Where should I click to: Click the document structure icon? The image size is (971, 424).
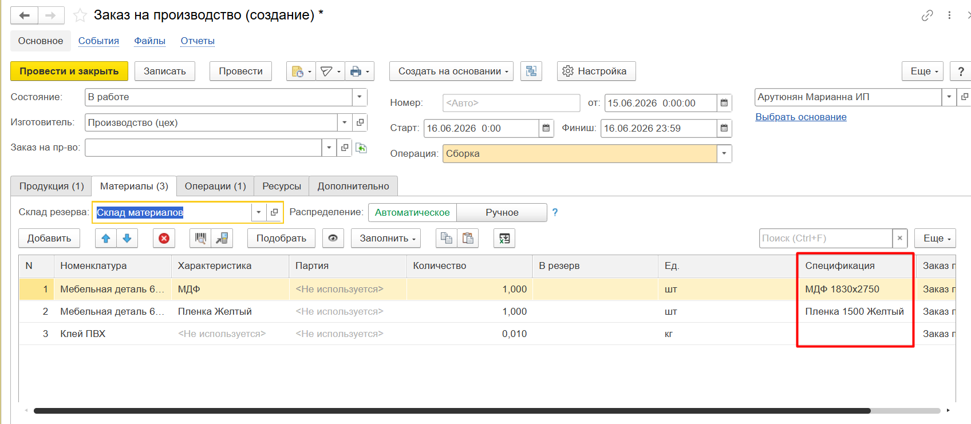pyautogui.click(x=531, y=71)
